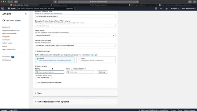The height and width of the screenshot is (111, 197).
Task: Click the browser back arrow
Action: [x=9, y=2]
